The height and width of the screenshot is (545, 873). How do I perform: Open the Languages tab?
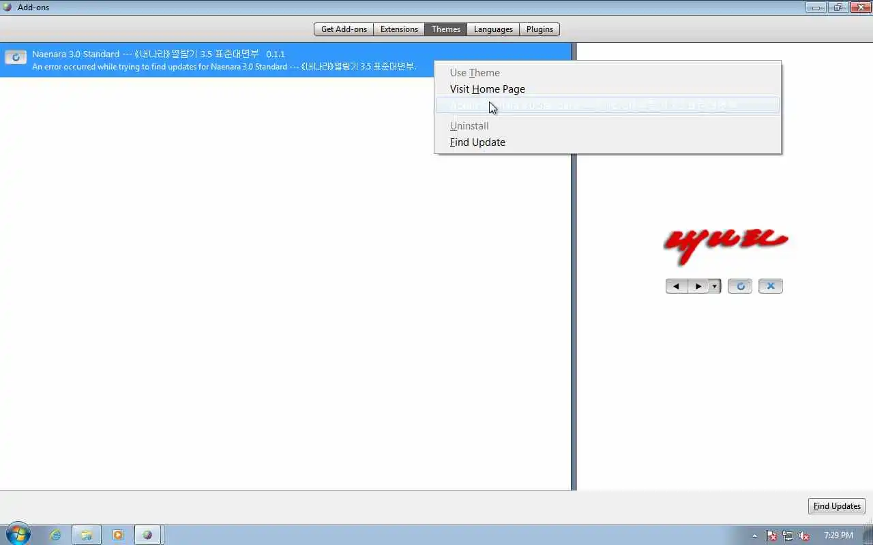(x=493, y=29)
